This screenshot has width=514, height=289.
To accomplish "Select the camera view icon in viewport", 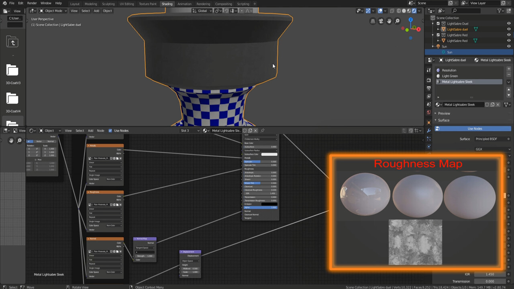I will (381, 21).
